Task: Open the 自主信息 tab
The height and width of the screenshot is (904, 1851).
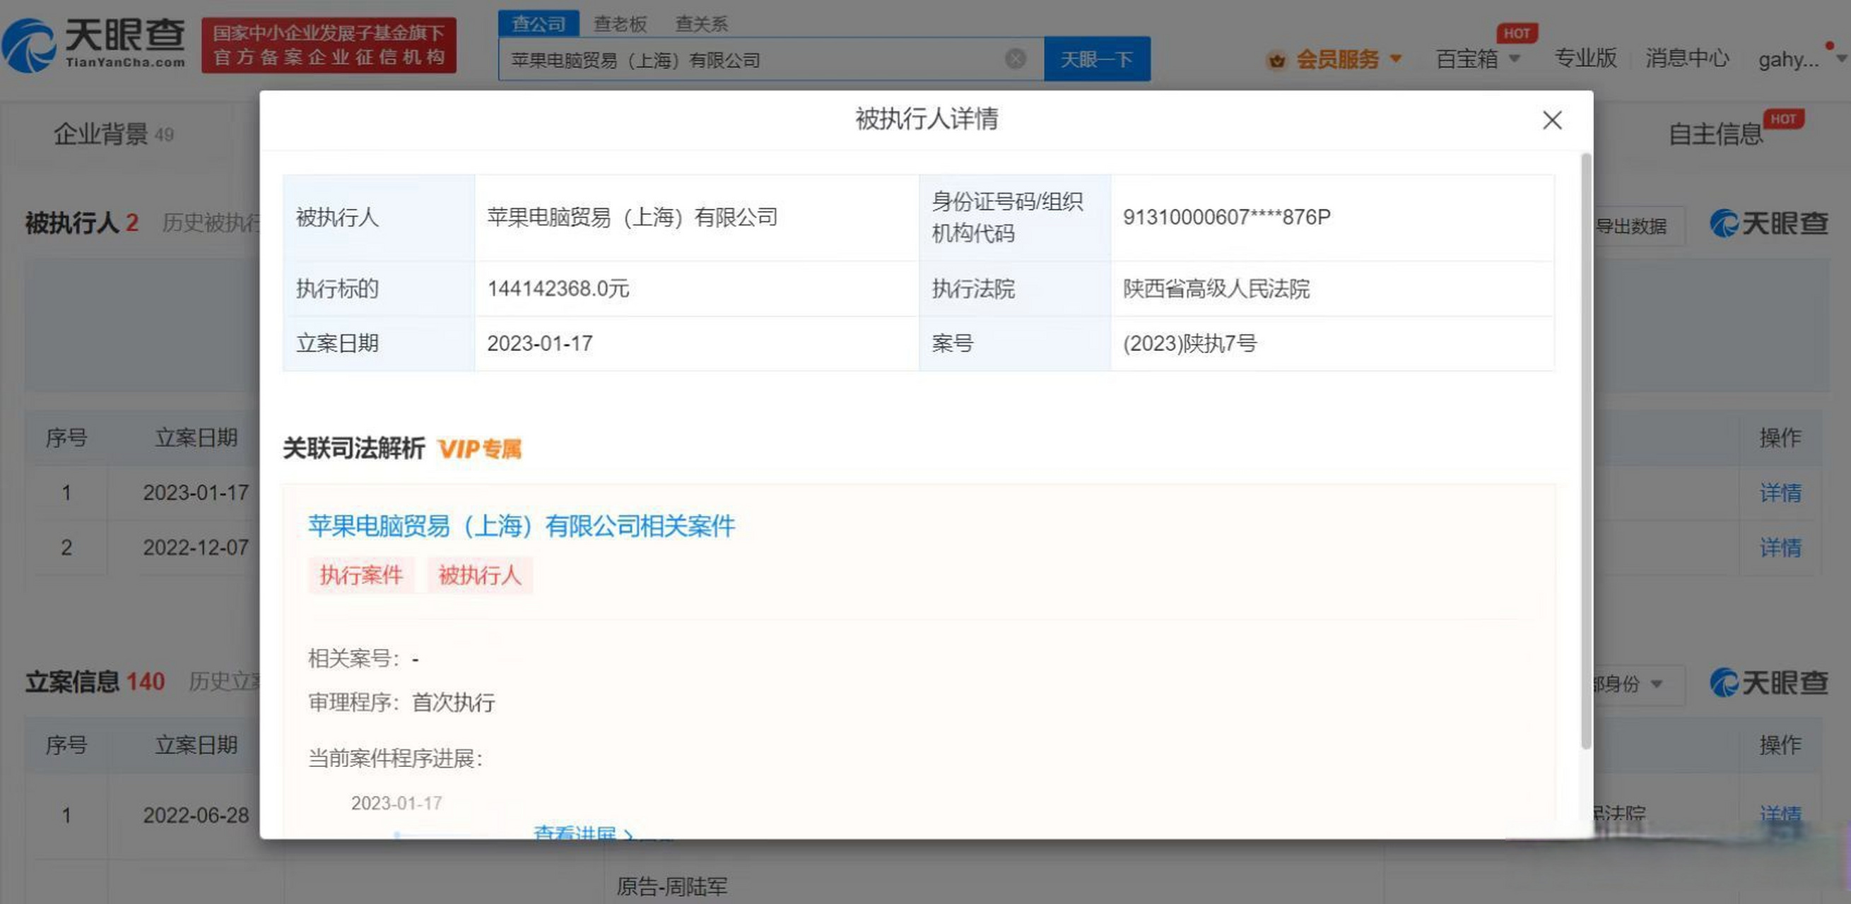Action: click(x=1716, y=134)
